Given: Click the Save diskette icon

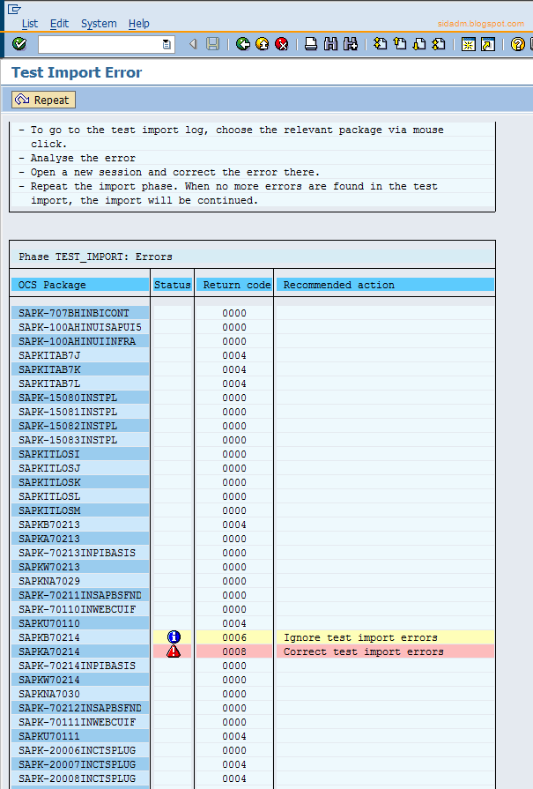Looking at the screenshot, I should [x=213, y=44].
